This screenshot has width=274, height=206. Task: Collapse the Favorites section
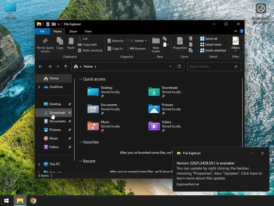click(81, 142)
